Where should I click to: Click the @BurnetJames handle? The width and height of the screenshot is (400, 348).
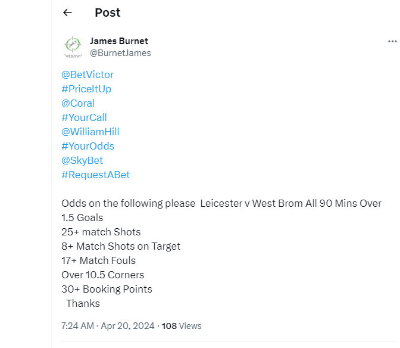(120, 53)
